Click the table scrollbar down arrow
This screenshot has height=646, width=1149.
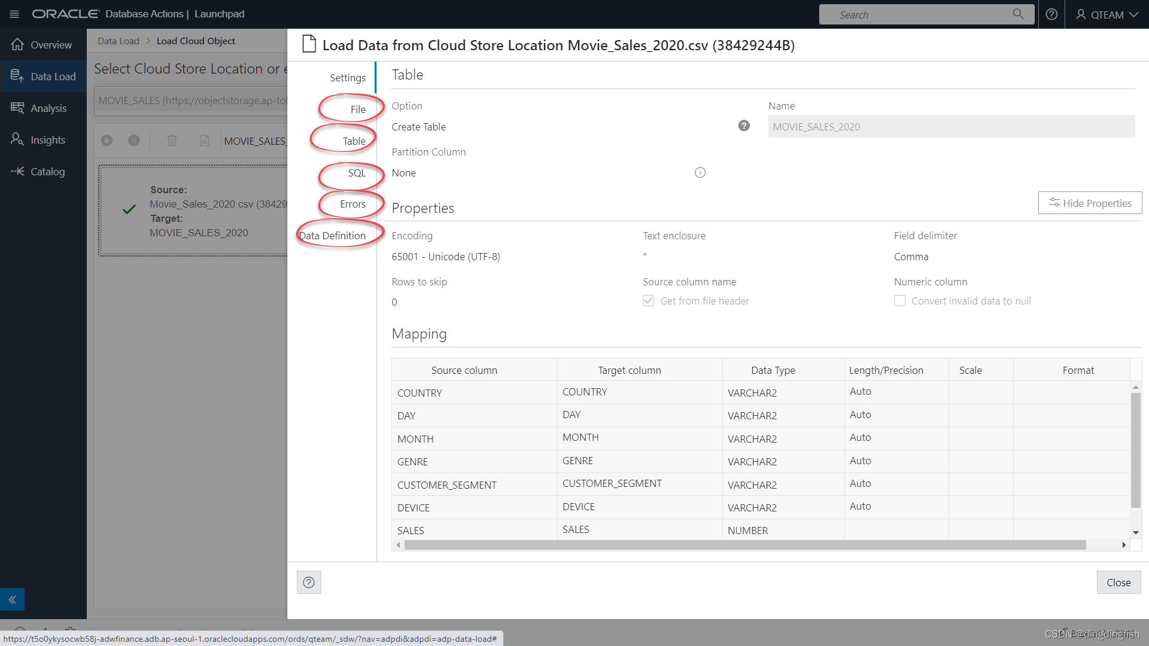click(1135, 532)
